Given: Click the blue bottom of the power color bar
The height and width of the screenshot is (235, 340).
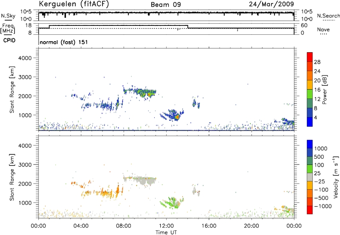Looking at the screenshot, I should 310,122.
